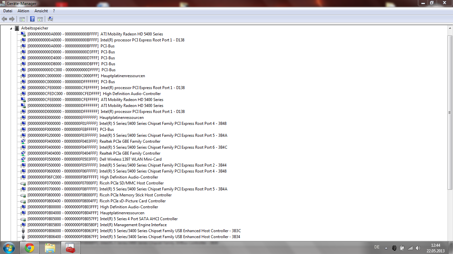
Task: Toggle the action pane toolbar button
Action: (x=40, y=19)
